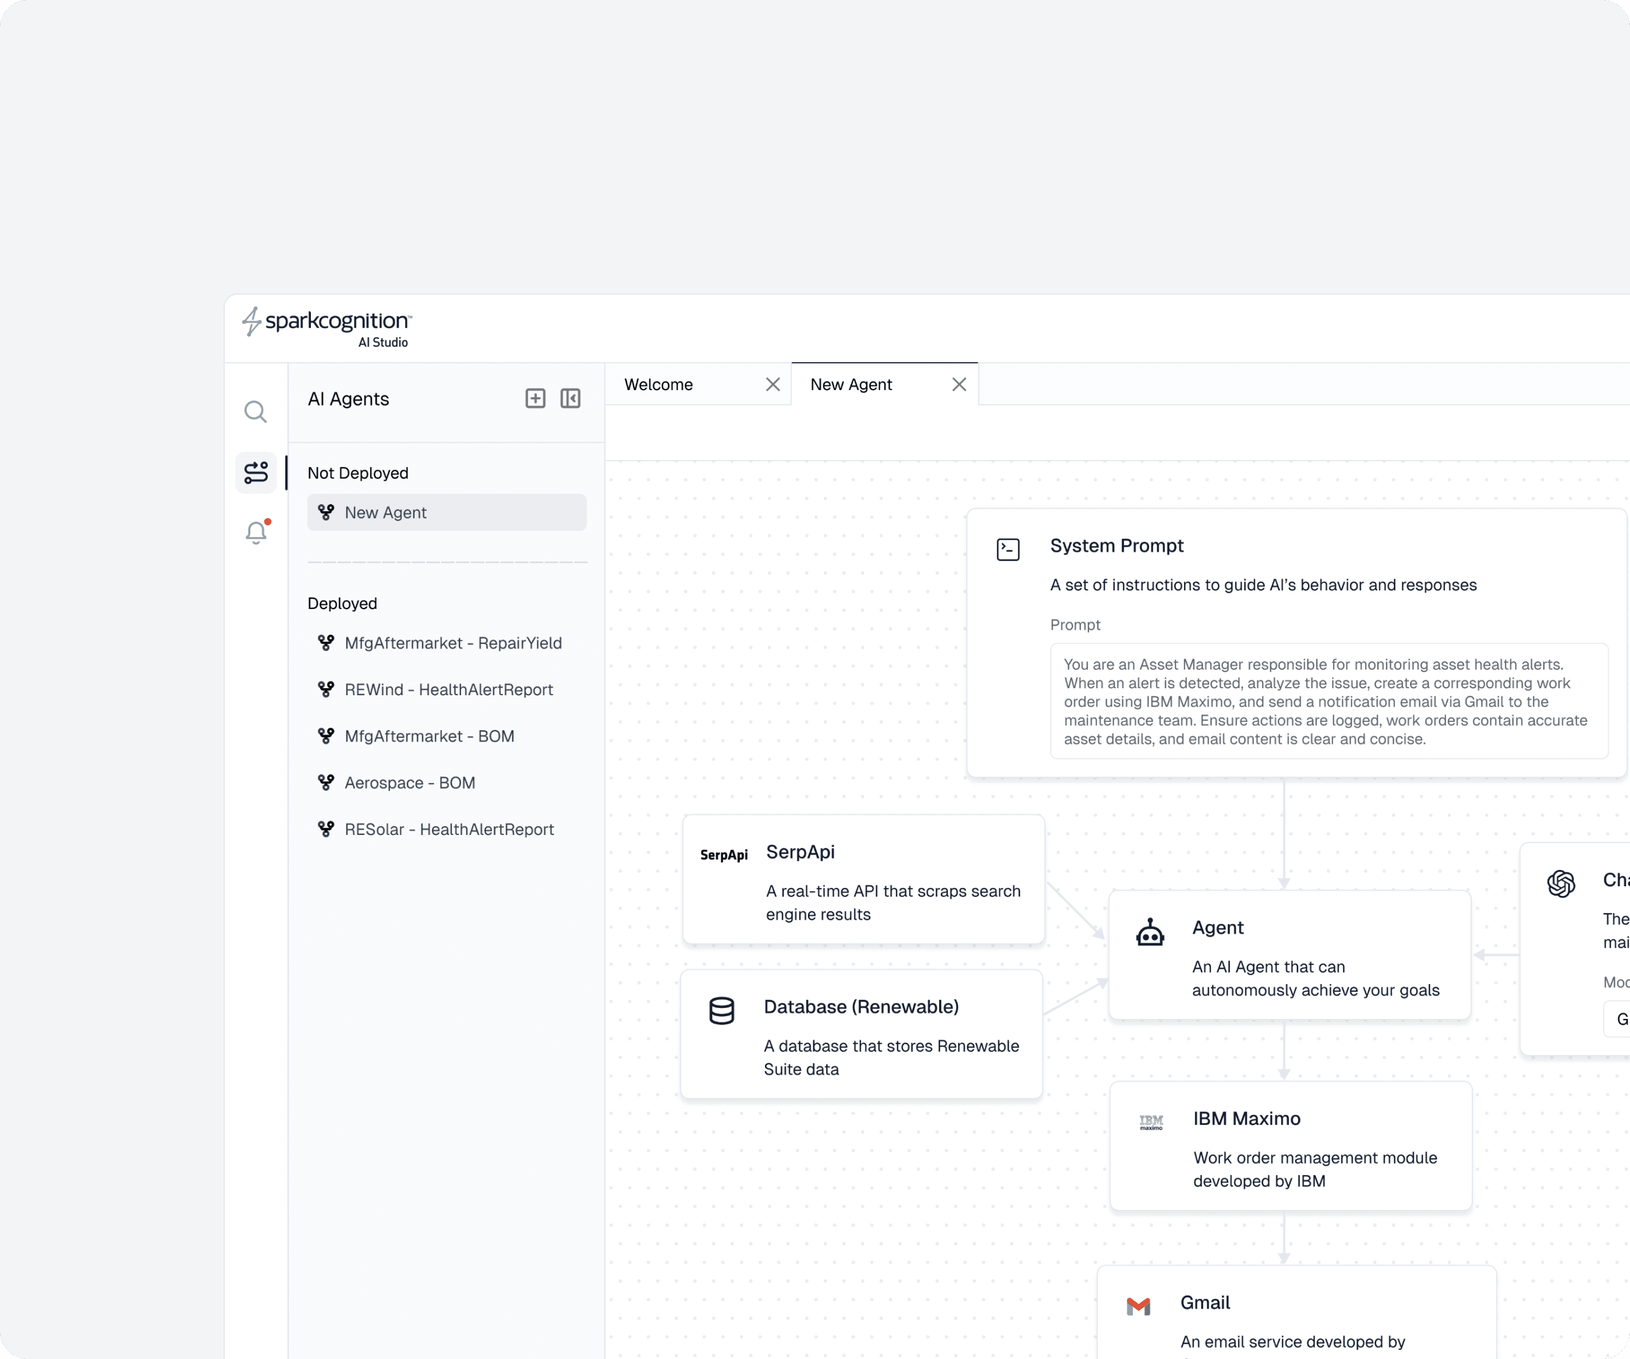Collapse the AI Agents side panel

click(x=570, y=398)
